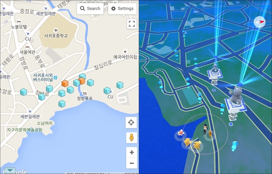Image resolution: width=272 pixels, height=174 pixels.
Task: Center the map on my location
Action: point(131,122)
